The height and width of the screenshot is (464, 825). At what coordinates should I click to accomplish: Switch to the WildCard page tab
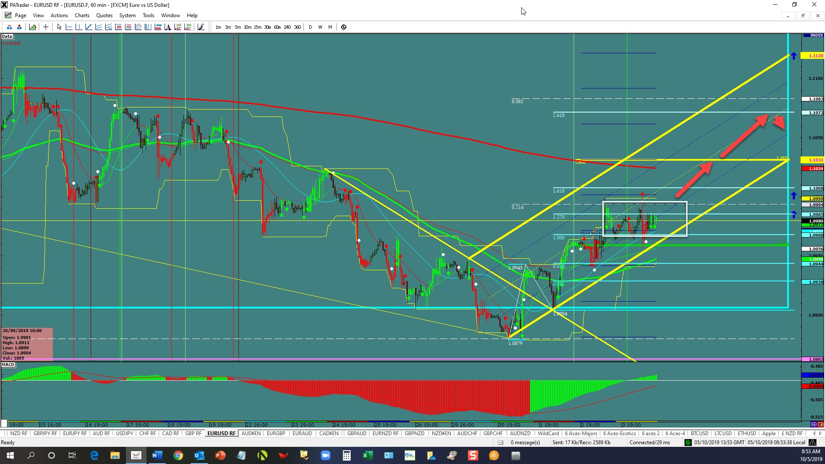(x=548, y=433)
